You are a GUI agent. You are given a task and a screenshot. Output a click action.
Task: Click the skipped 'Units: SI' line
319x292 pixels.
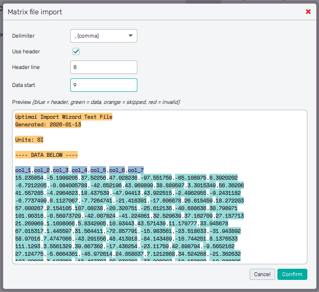tap(29, 140)
